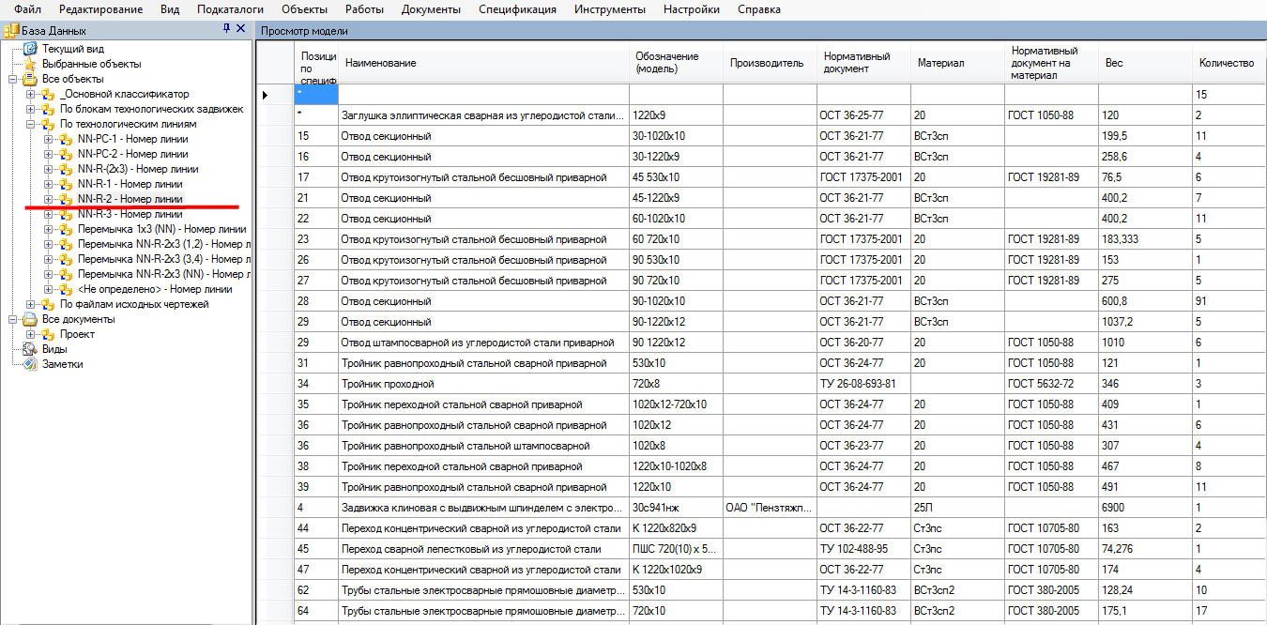Click the folder icon of Все объекты
This screenshot has height=625, width=1267.
click(x=31, y=79)
